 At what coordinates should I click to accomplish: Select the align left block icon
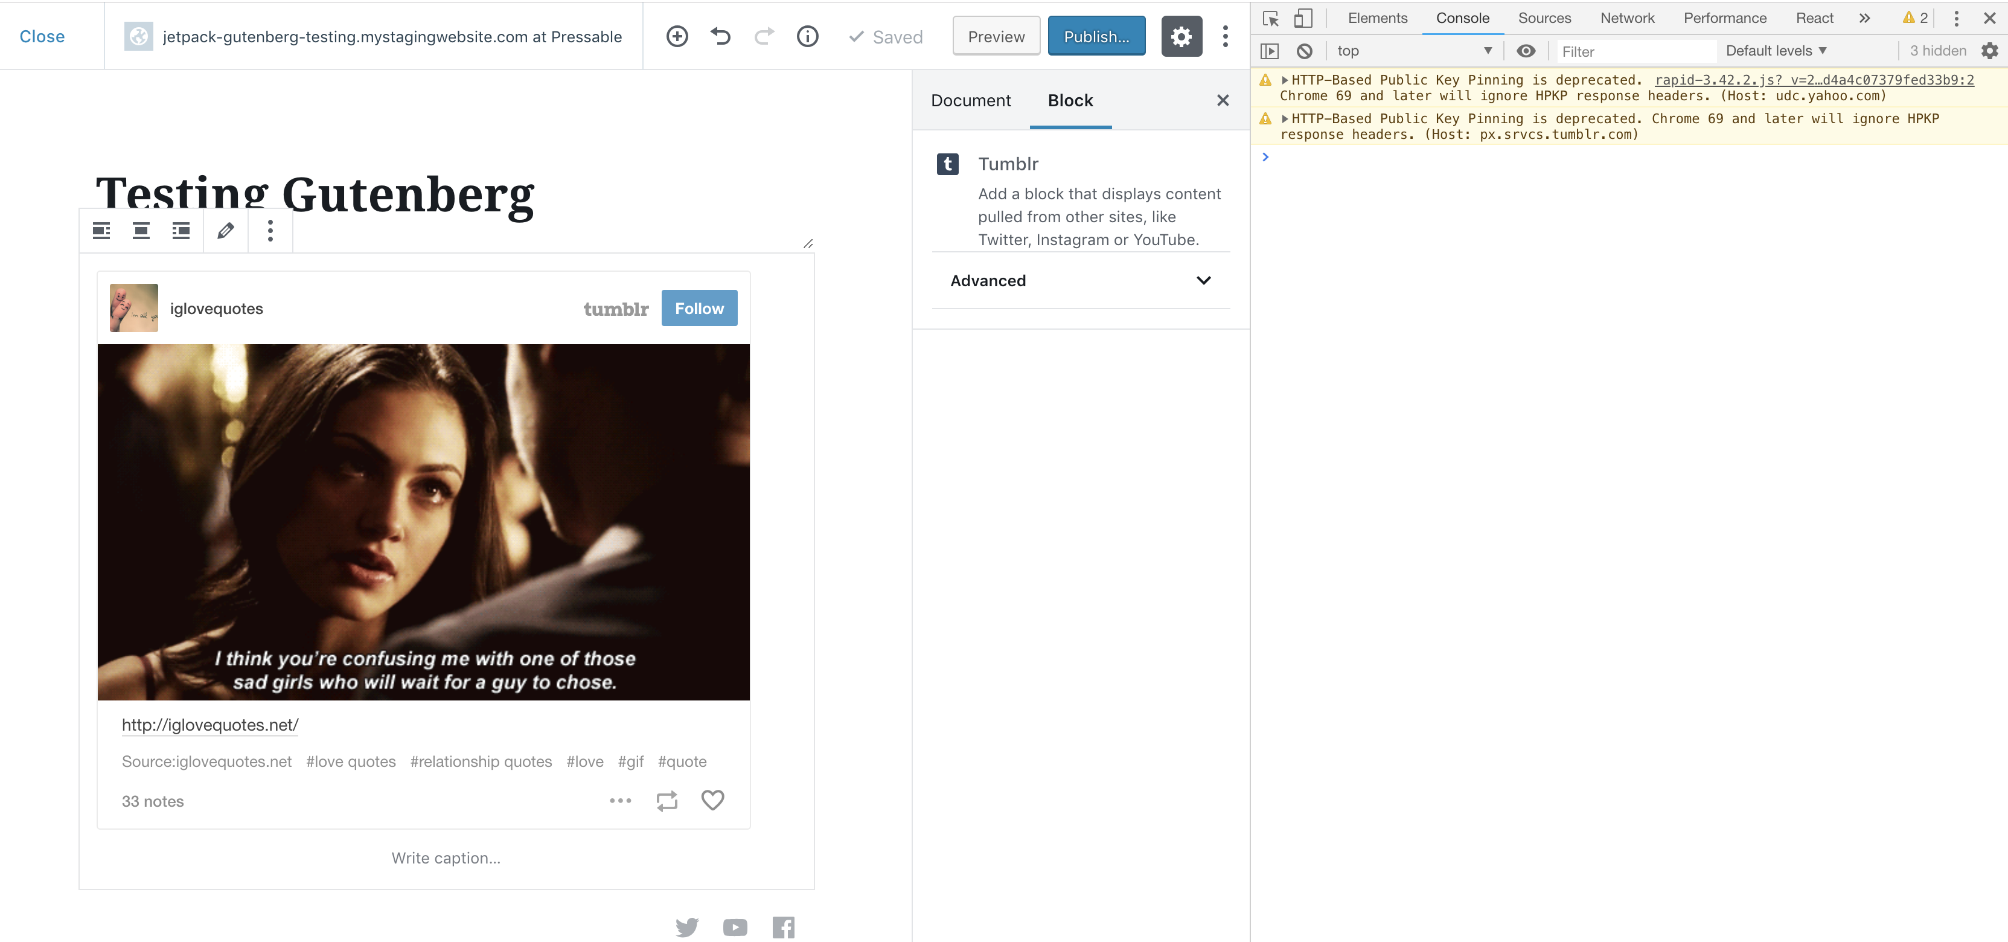(x=101, y=231)
